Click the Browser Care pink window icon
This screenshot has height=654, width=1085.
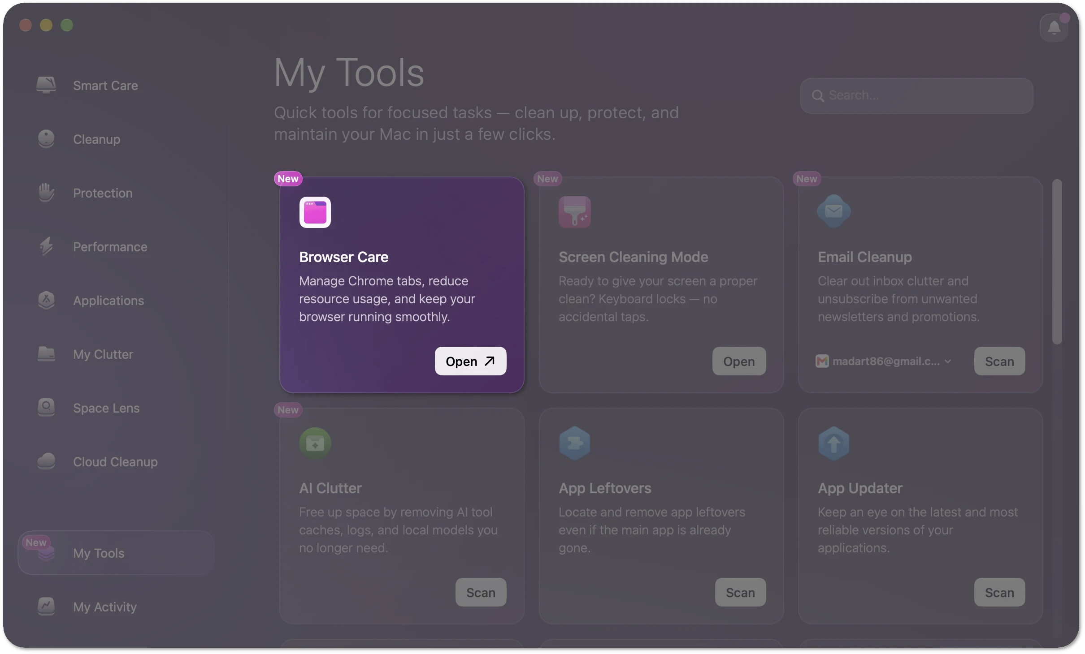point(315,212)
